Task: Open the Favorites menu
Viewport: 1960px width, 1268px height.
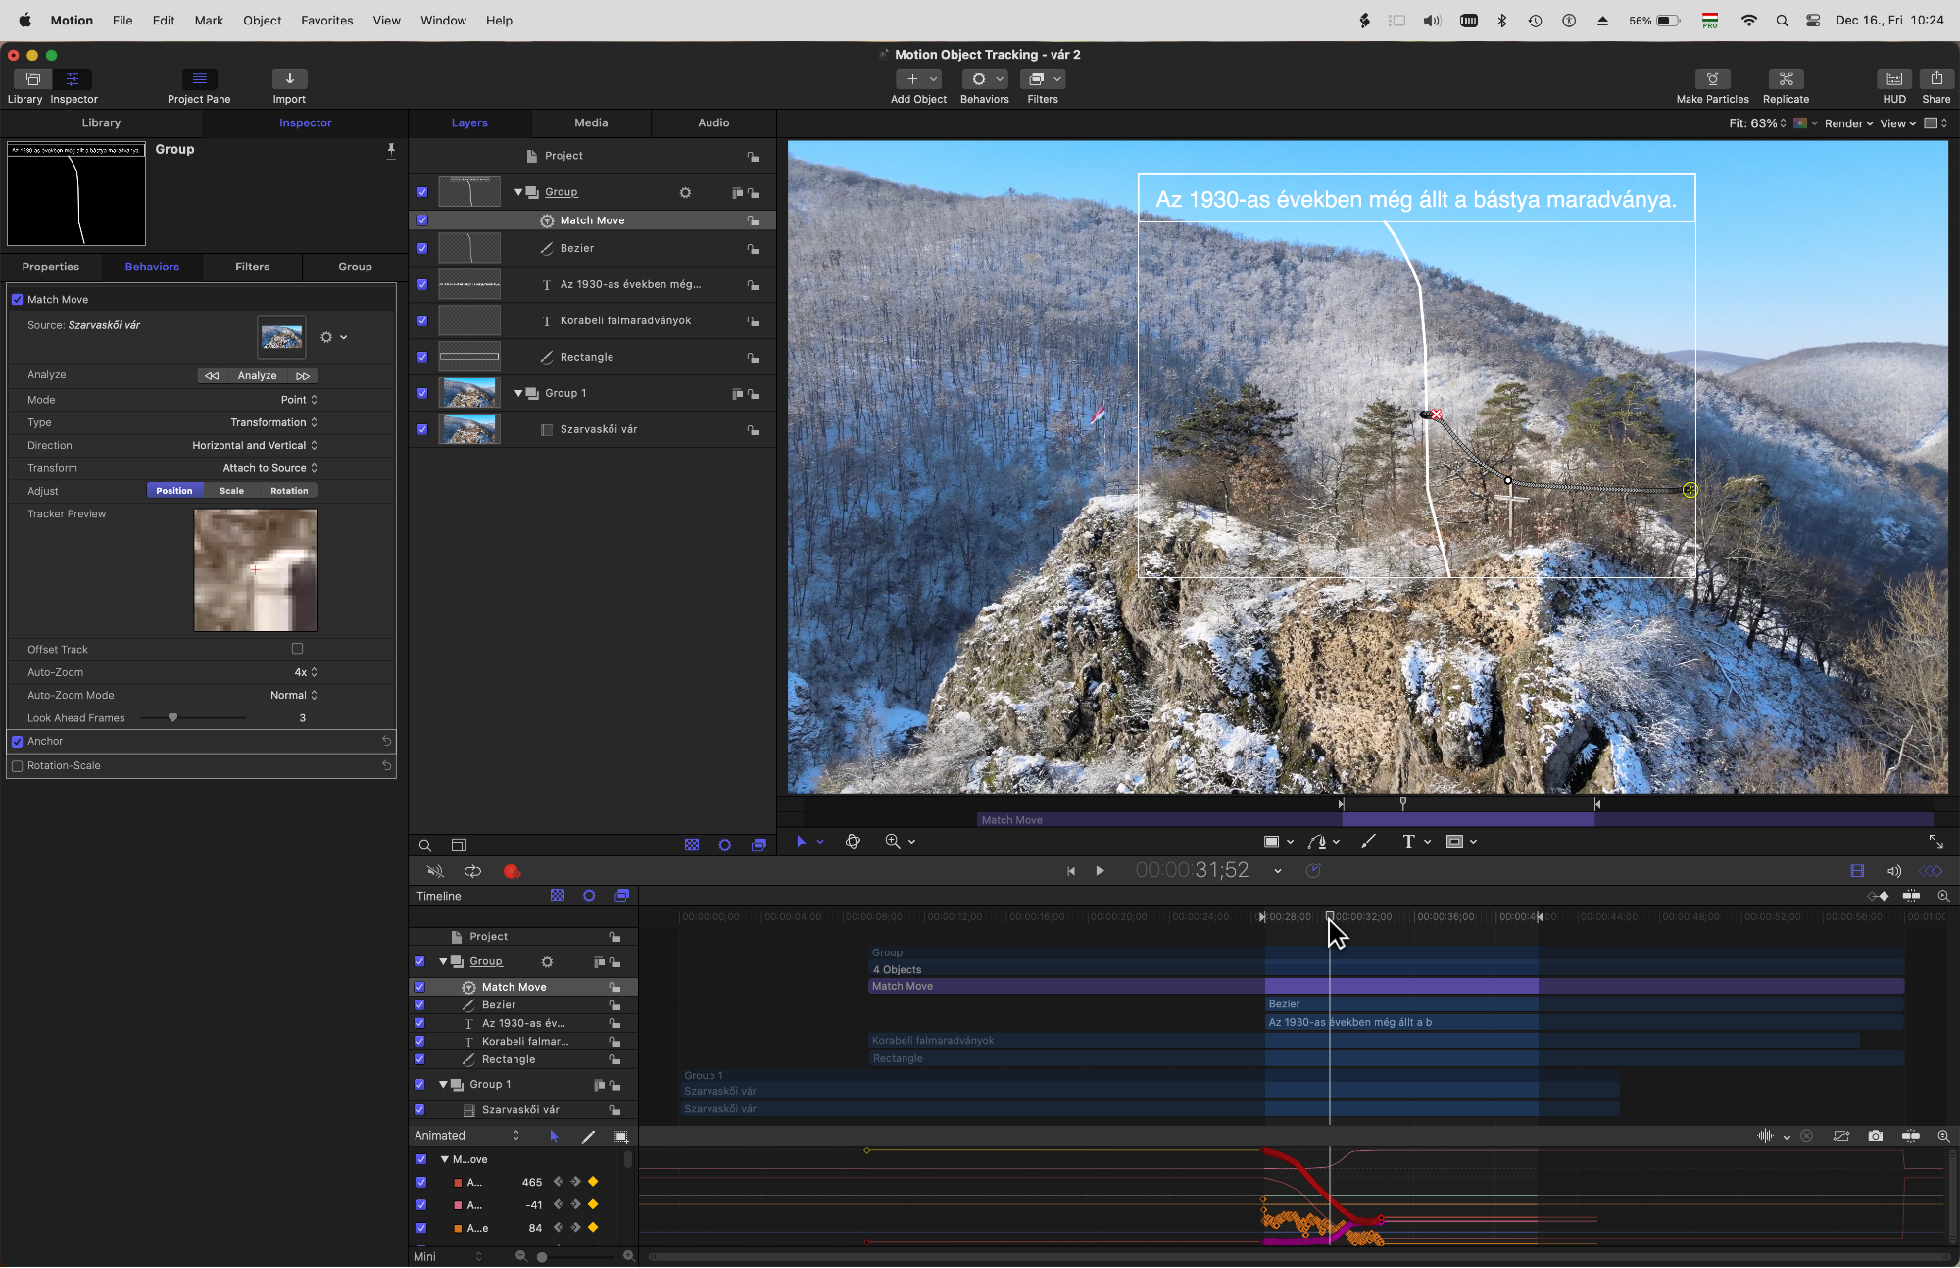Action: click(326, 21)
